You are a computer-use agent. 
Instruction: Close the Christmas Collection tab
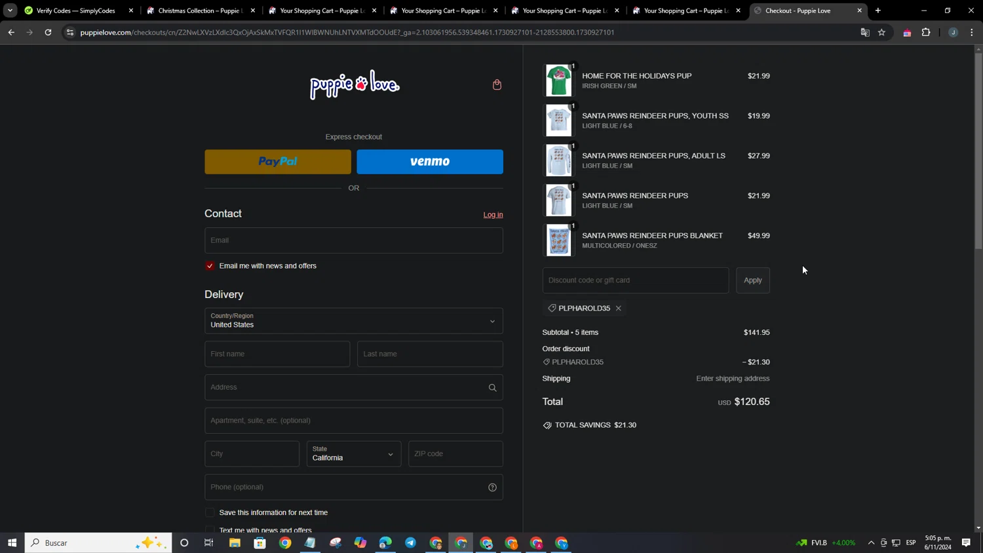point(253,10)
